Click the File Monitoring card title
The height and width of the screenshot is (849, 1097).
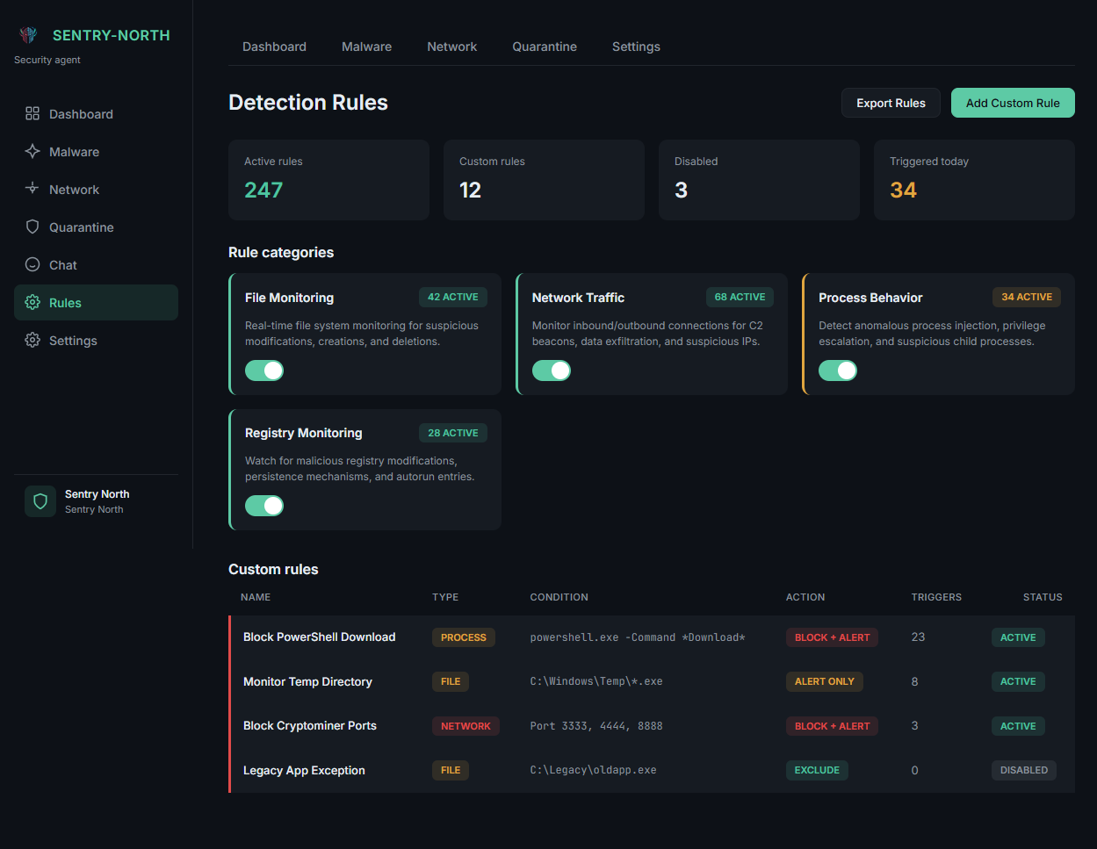289,298
